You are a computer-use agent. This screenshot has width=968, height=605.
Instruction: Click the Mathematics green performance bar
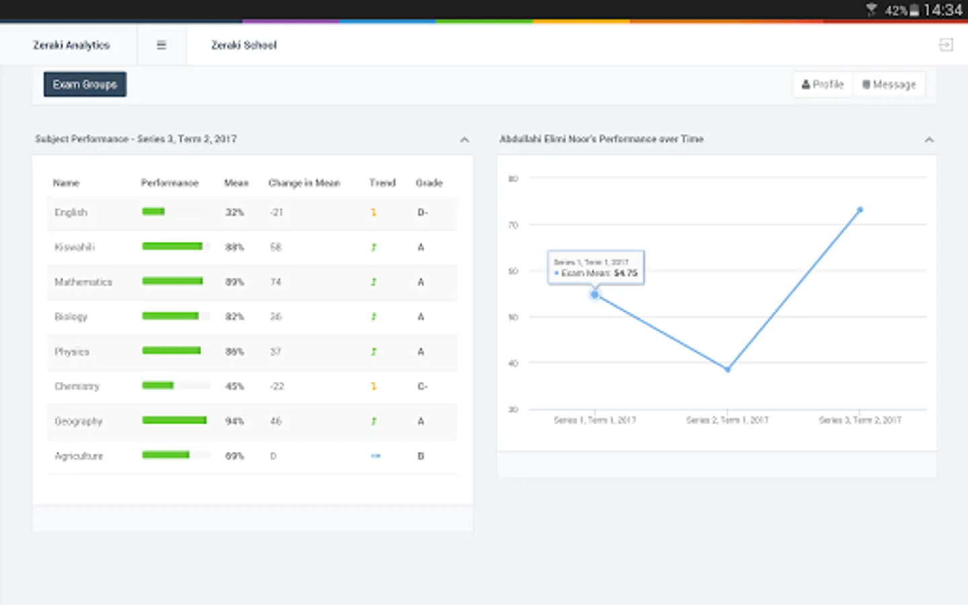173,282
